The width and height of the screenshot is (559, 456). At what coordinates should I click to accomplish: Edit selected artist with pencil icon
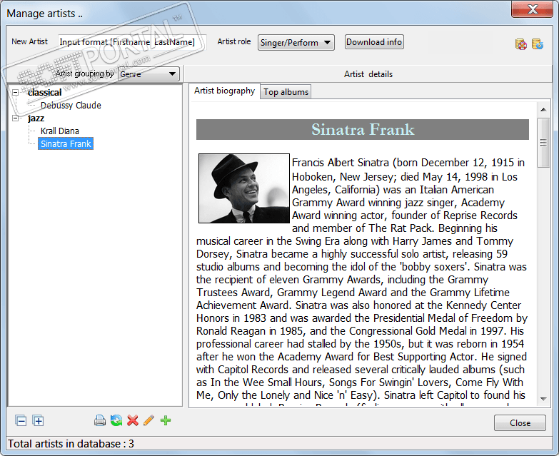[149, 421]
